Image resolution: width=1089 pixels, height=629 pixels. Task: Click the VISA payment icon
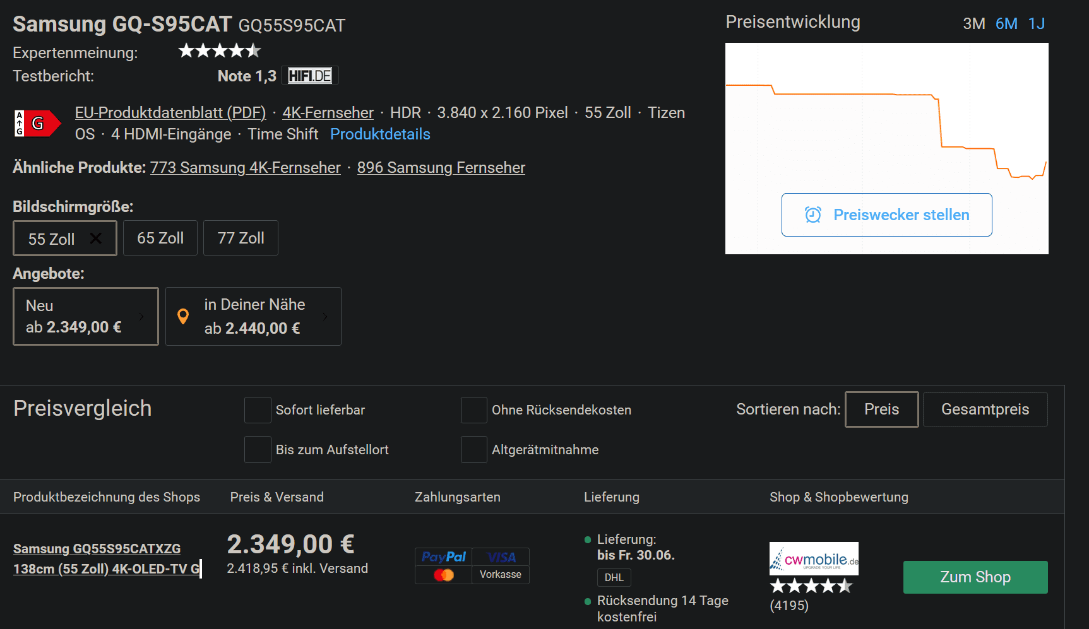click(x=501, y=557)
